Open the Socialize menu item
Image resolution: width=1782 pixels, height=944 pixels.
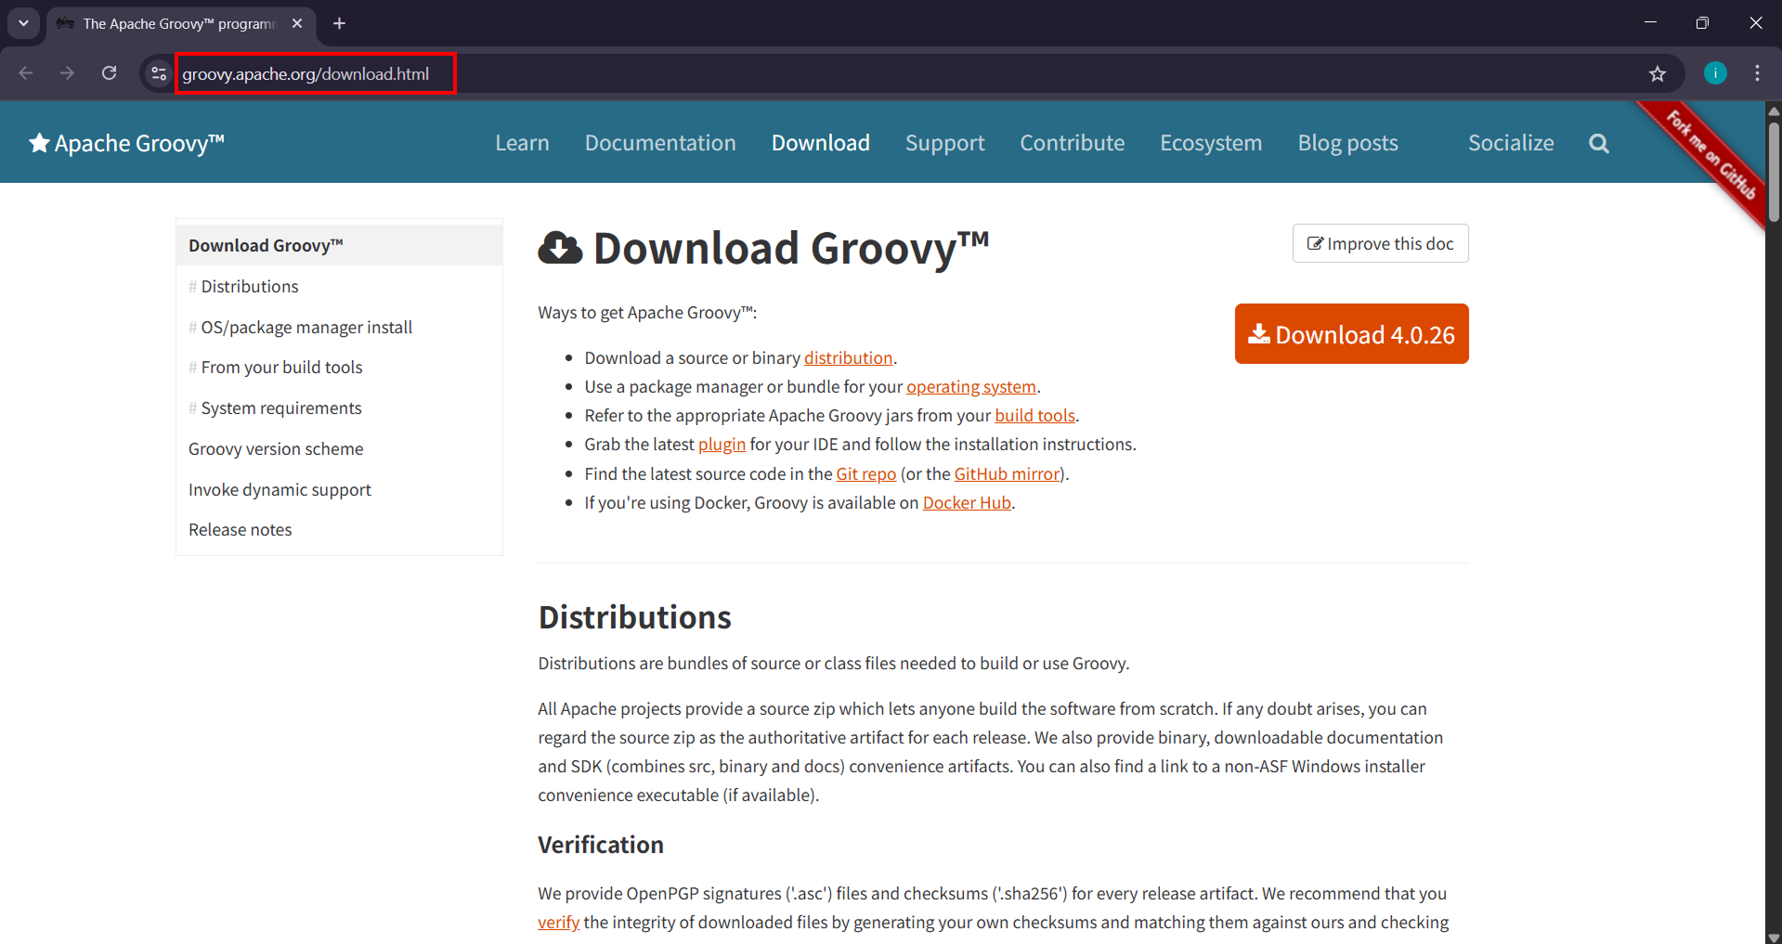coord(1511,143)
